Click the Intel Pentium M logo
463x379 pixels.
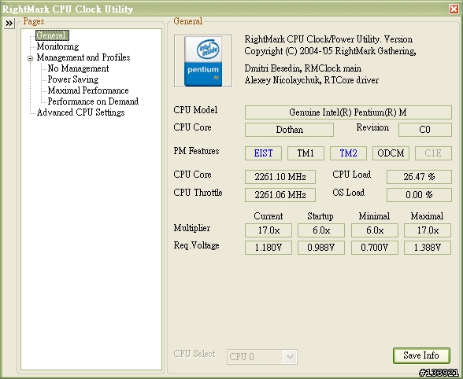click(x=203, y=61)
